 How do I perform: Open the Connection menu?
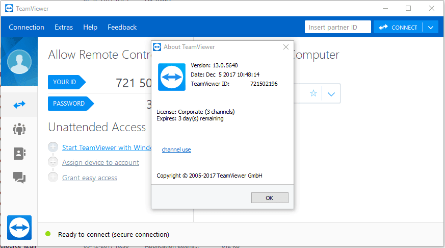pyautogui.click(x=27, y=27)
